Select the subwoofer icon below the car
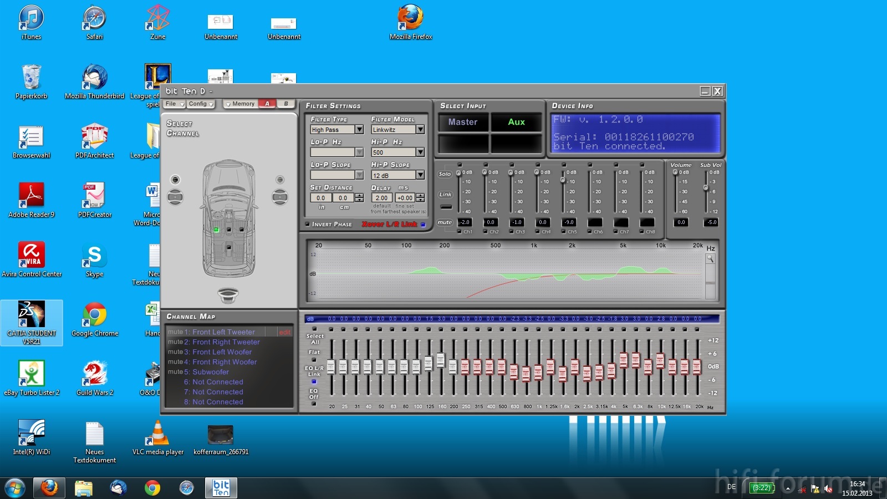887x499 pixels. (228, 295)
